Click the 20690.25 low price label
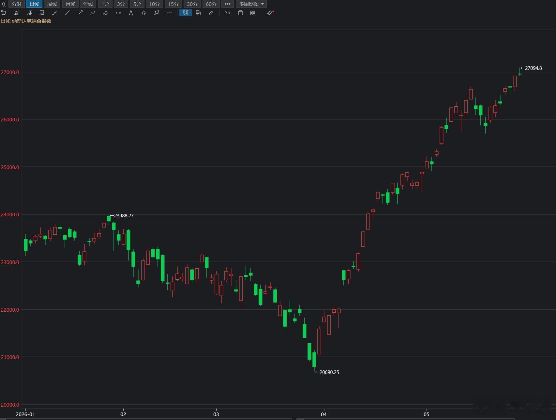The height and width of the screenshot is (420, 556). (329, 372)
